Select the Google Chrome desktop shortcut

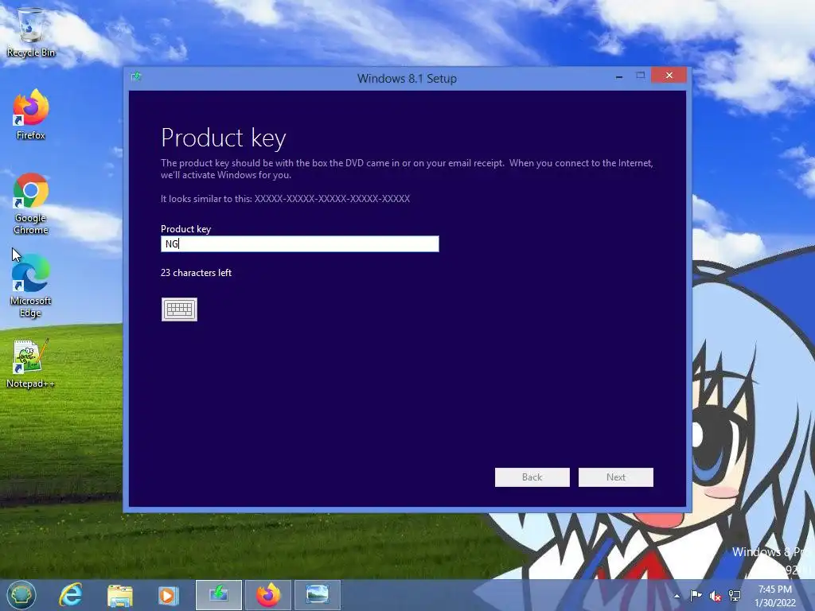[x=31, y=204]
